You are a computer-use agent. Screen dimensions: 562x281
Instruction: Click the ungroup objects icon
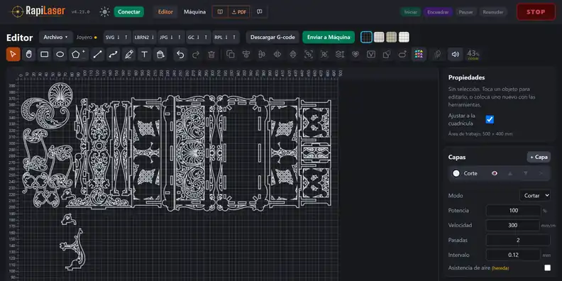(x=324, y=55)
